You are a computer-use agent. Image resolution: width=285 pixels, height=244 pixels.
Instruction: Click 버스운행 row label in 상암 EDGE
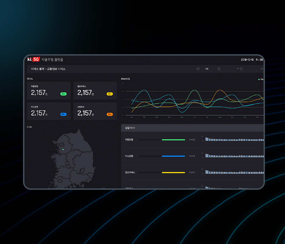[129, 156]
